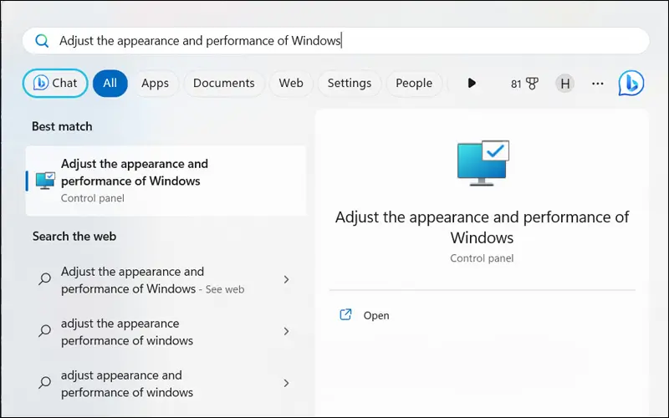The width and height of the screenshot is (669, 418).
Task: Click the large monitor icon in the preview pane
Action: [483, 163]
